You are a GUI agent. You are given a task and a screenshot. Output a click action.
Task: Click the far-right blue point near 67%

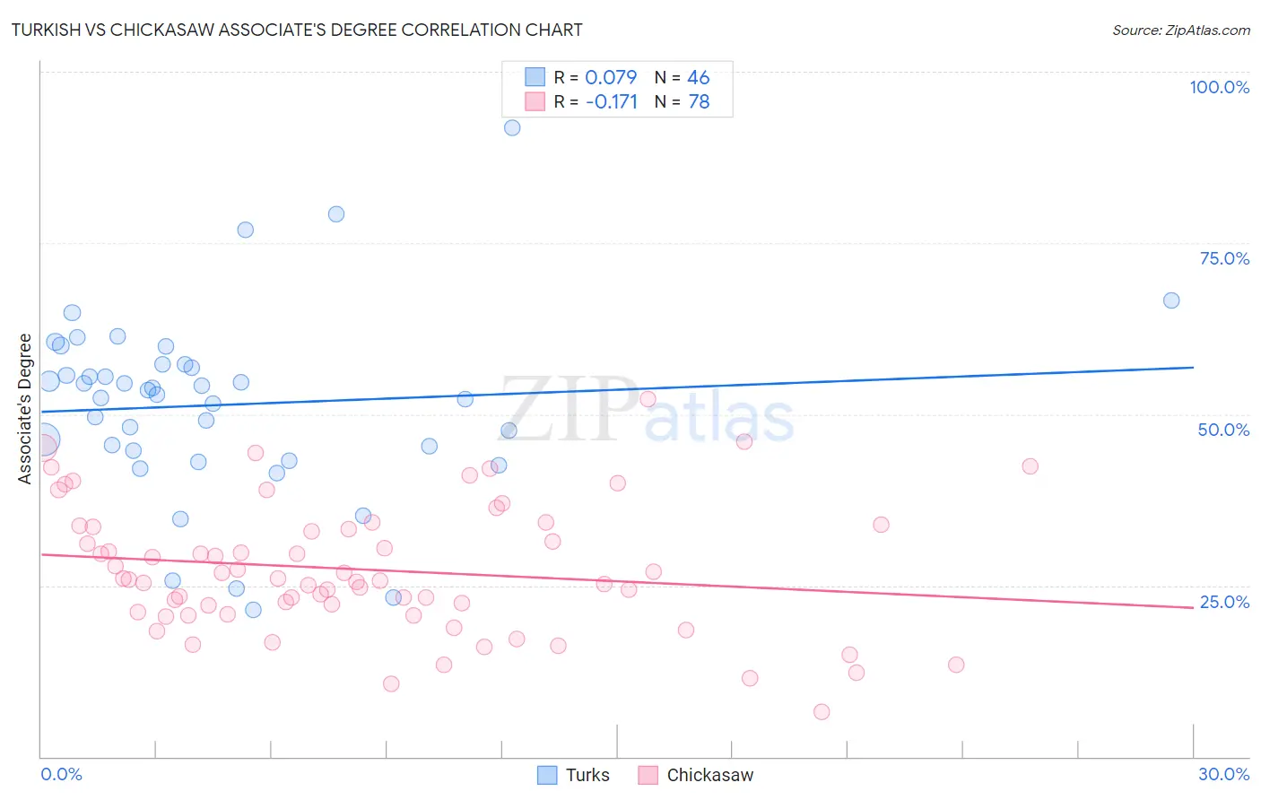point(1171,300)
